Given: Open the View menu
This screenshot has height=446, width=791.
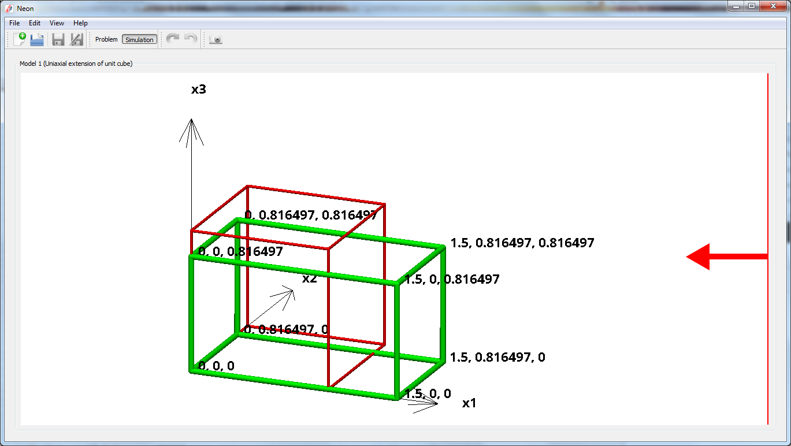Looking at the screenshot, I should [57, 23].
